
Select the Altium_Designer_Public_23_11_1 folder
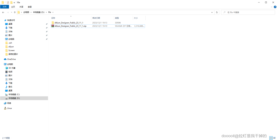click(x=69, y=23)
